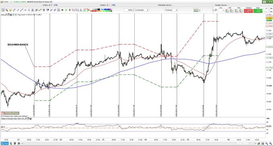Choose the green up arrow marker tool

tap(66, 10)
